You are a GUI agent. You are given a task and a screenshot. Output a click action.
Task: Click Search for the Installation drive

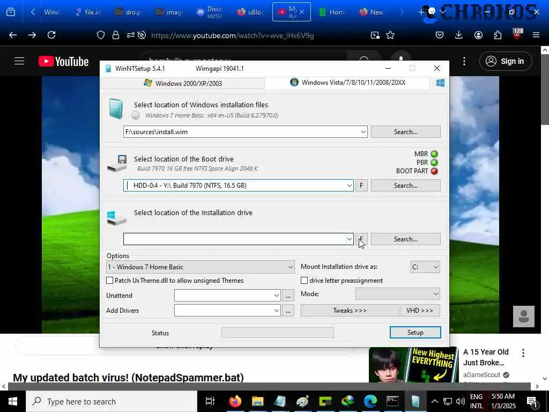pyautogui.click(x=405, y=239)
